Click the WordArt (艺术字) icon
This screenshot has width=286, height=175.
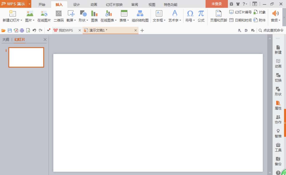174,13
